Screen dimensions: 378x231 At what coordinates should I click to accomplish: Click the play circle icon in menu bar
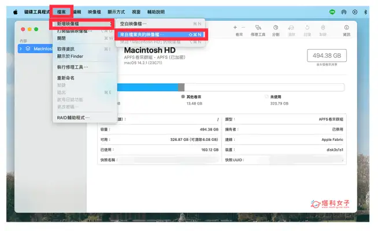(x=355, y=12)
